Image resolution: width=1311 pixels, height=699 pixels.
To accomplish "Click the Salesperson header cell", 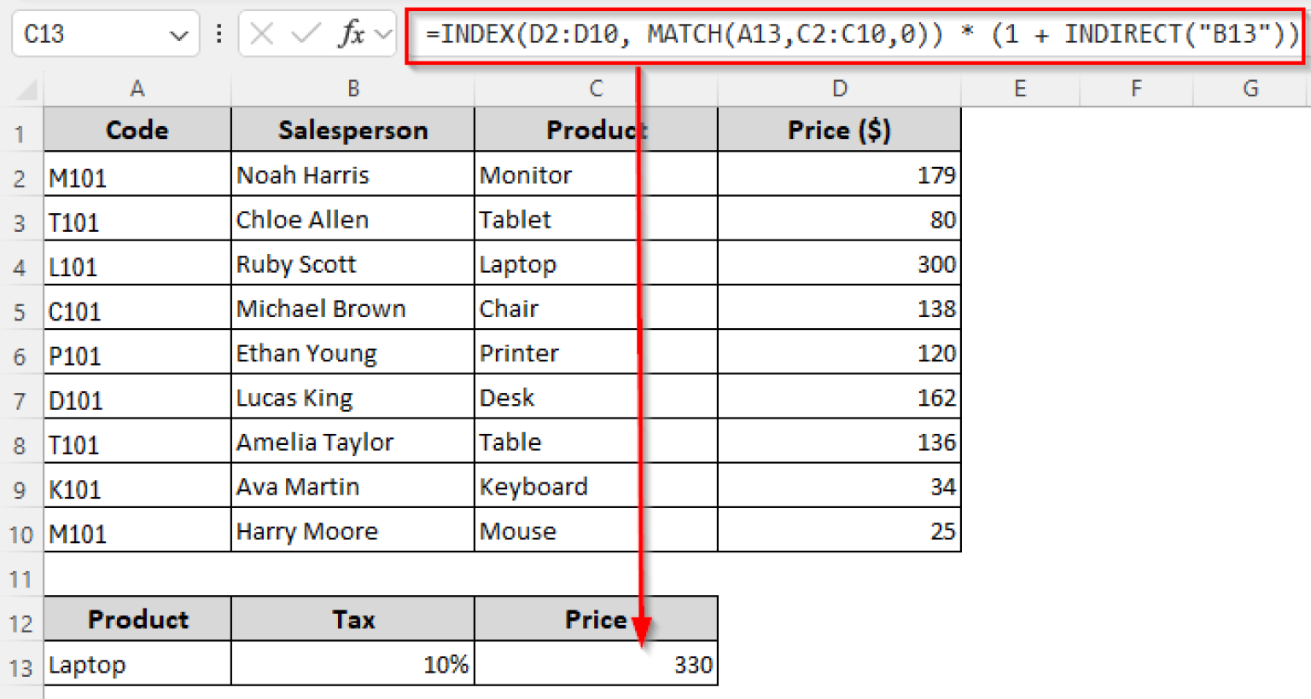I will point(353,130).
